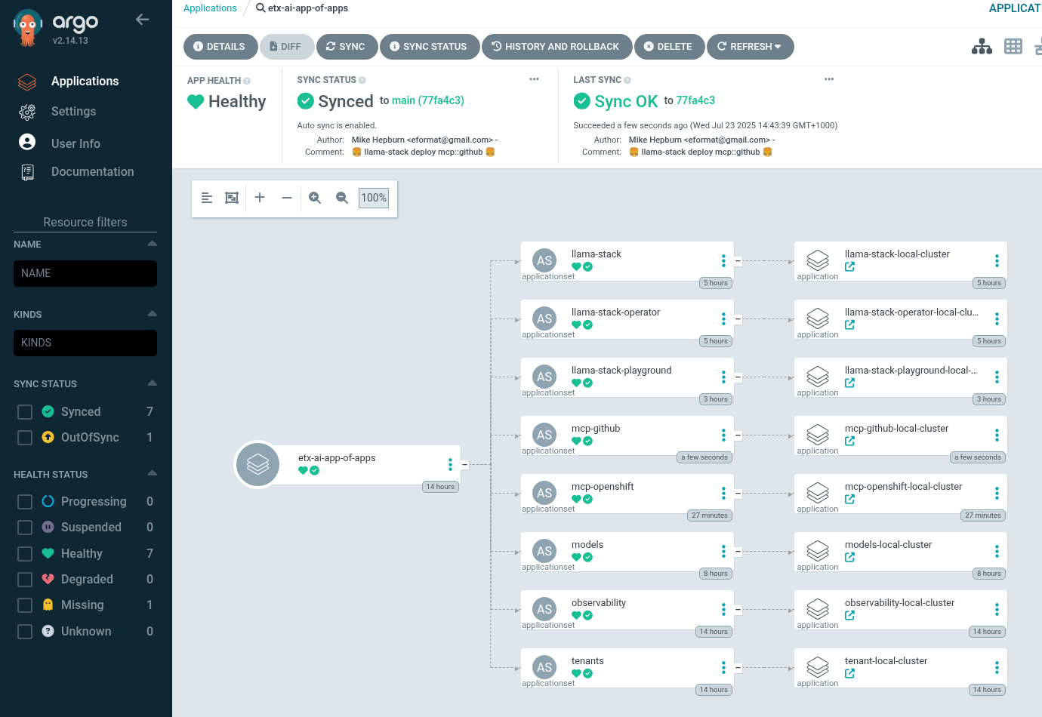Open tenant-local-cluster external link icon
This screenshot has width=1042, height=717.
click(849, 673)
